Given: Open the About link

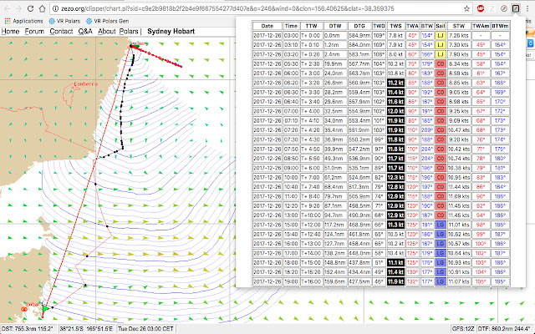Looking at the screenshot, I should [106, 31].
